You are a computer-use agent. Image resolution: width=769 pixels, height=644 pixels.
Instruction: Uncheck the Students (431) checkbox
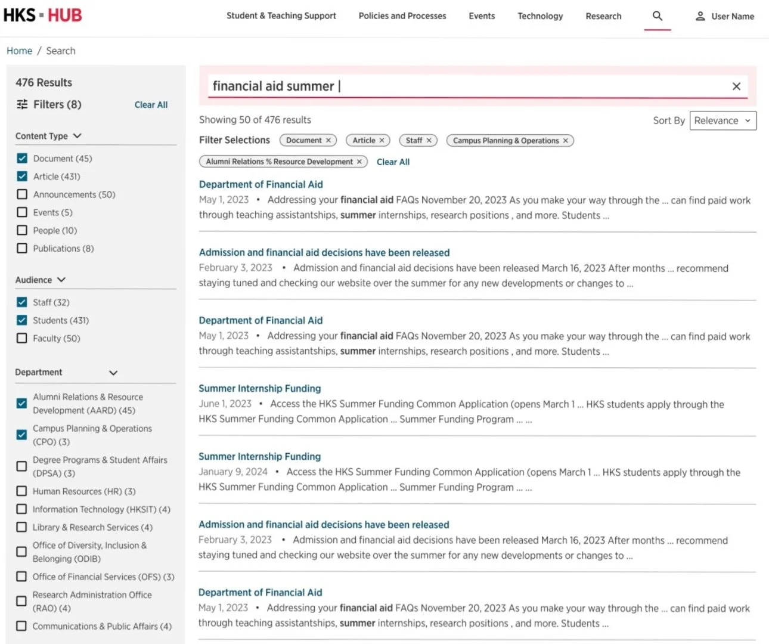click(22, 320)
